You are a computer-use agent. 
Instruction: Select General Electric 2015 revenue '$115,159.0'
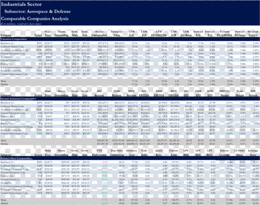pyautogui.click(x=102, y=120)
